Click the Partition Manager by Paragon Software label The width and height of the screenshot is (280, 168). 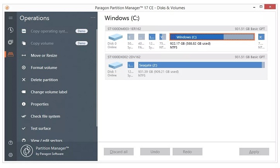pyautogui.click(x=52, y=151)
